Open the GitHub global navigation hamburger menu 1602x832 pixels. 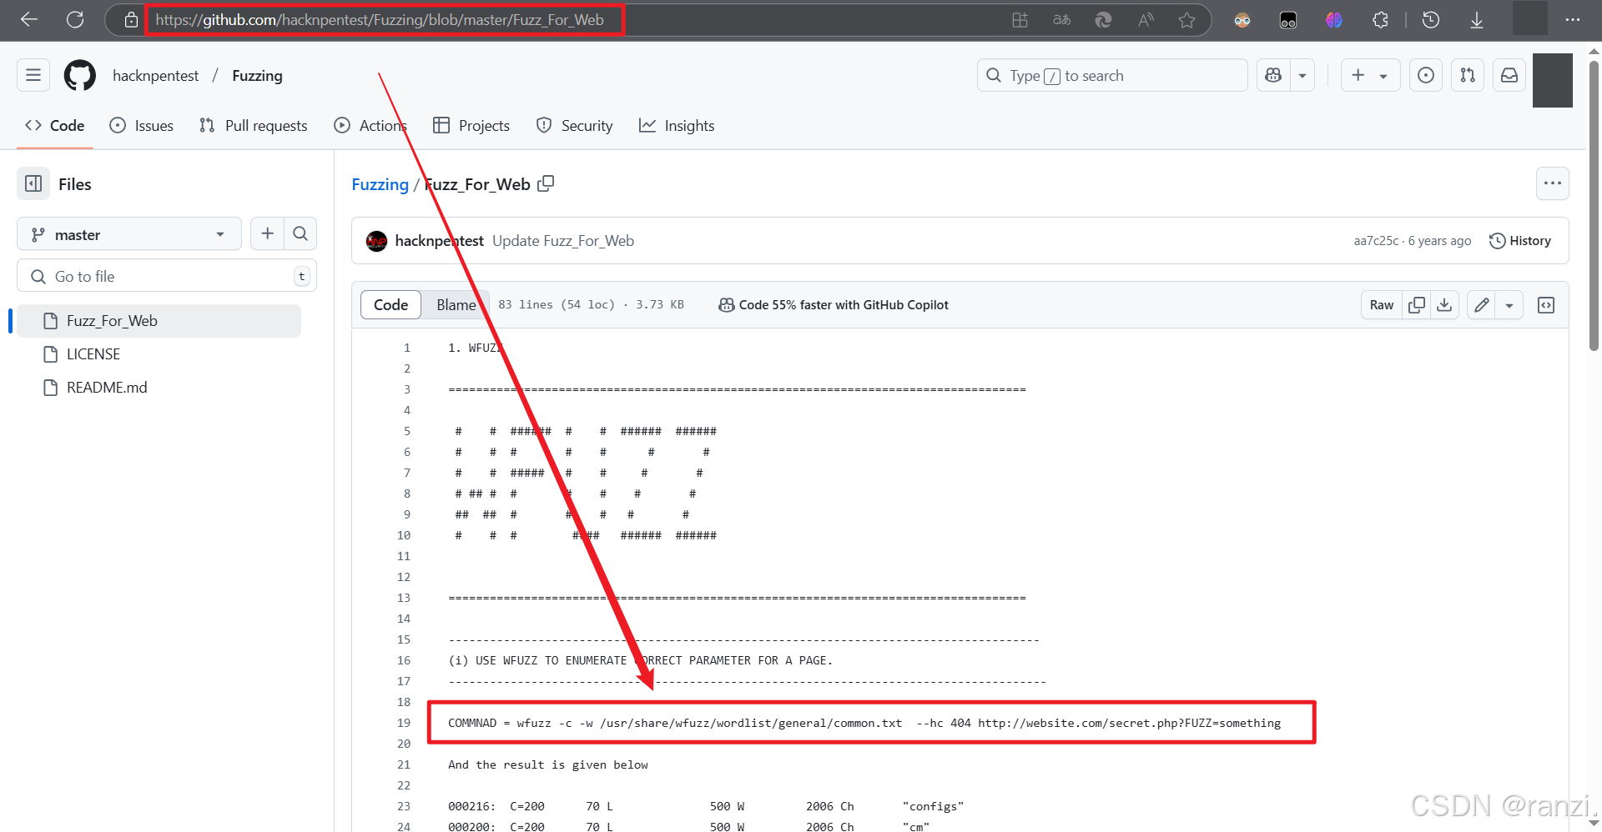pos(33,75)
